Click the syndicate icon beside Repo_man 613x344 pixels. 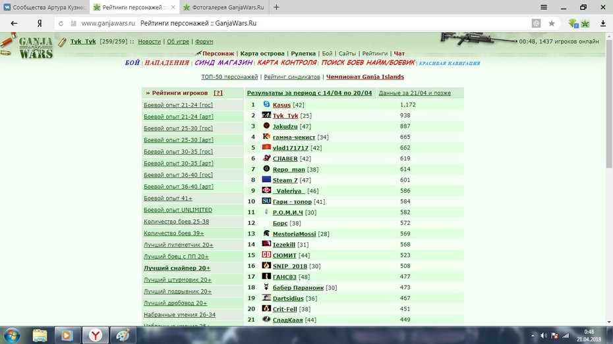[x=266, y=168]
